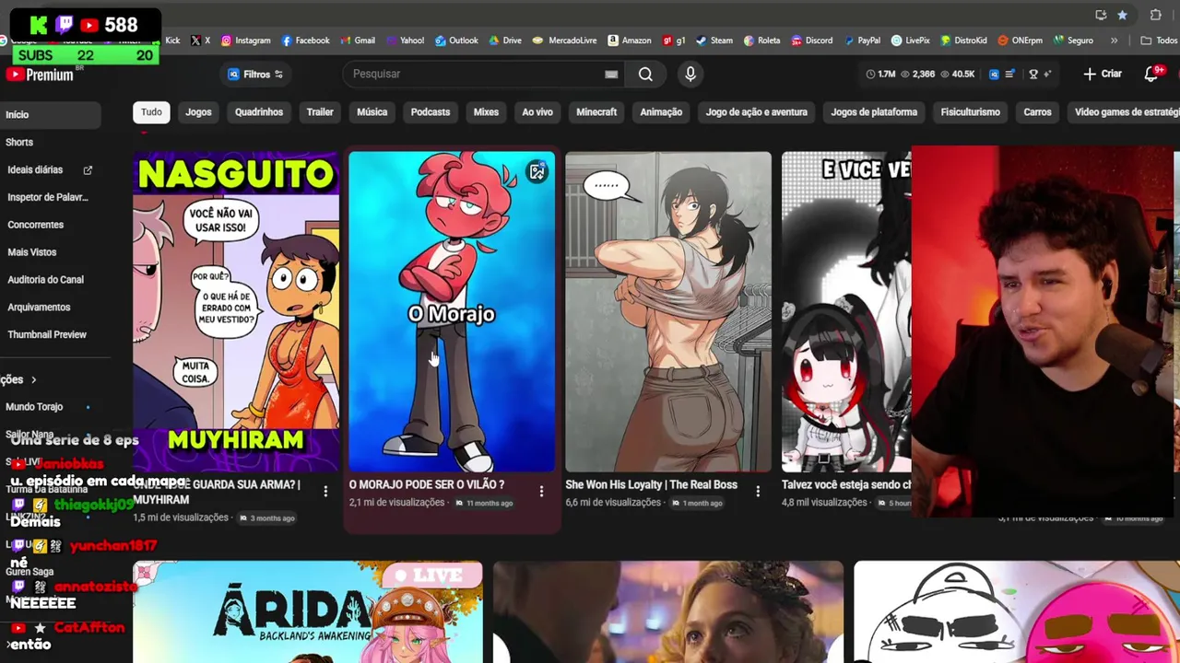The height and width of the screenshot is (663, 1180).
Task: Select the Carros filter chip
Action: point(1037,111)
